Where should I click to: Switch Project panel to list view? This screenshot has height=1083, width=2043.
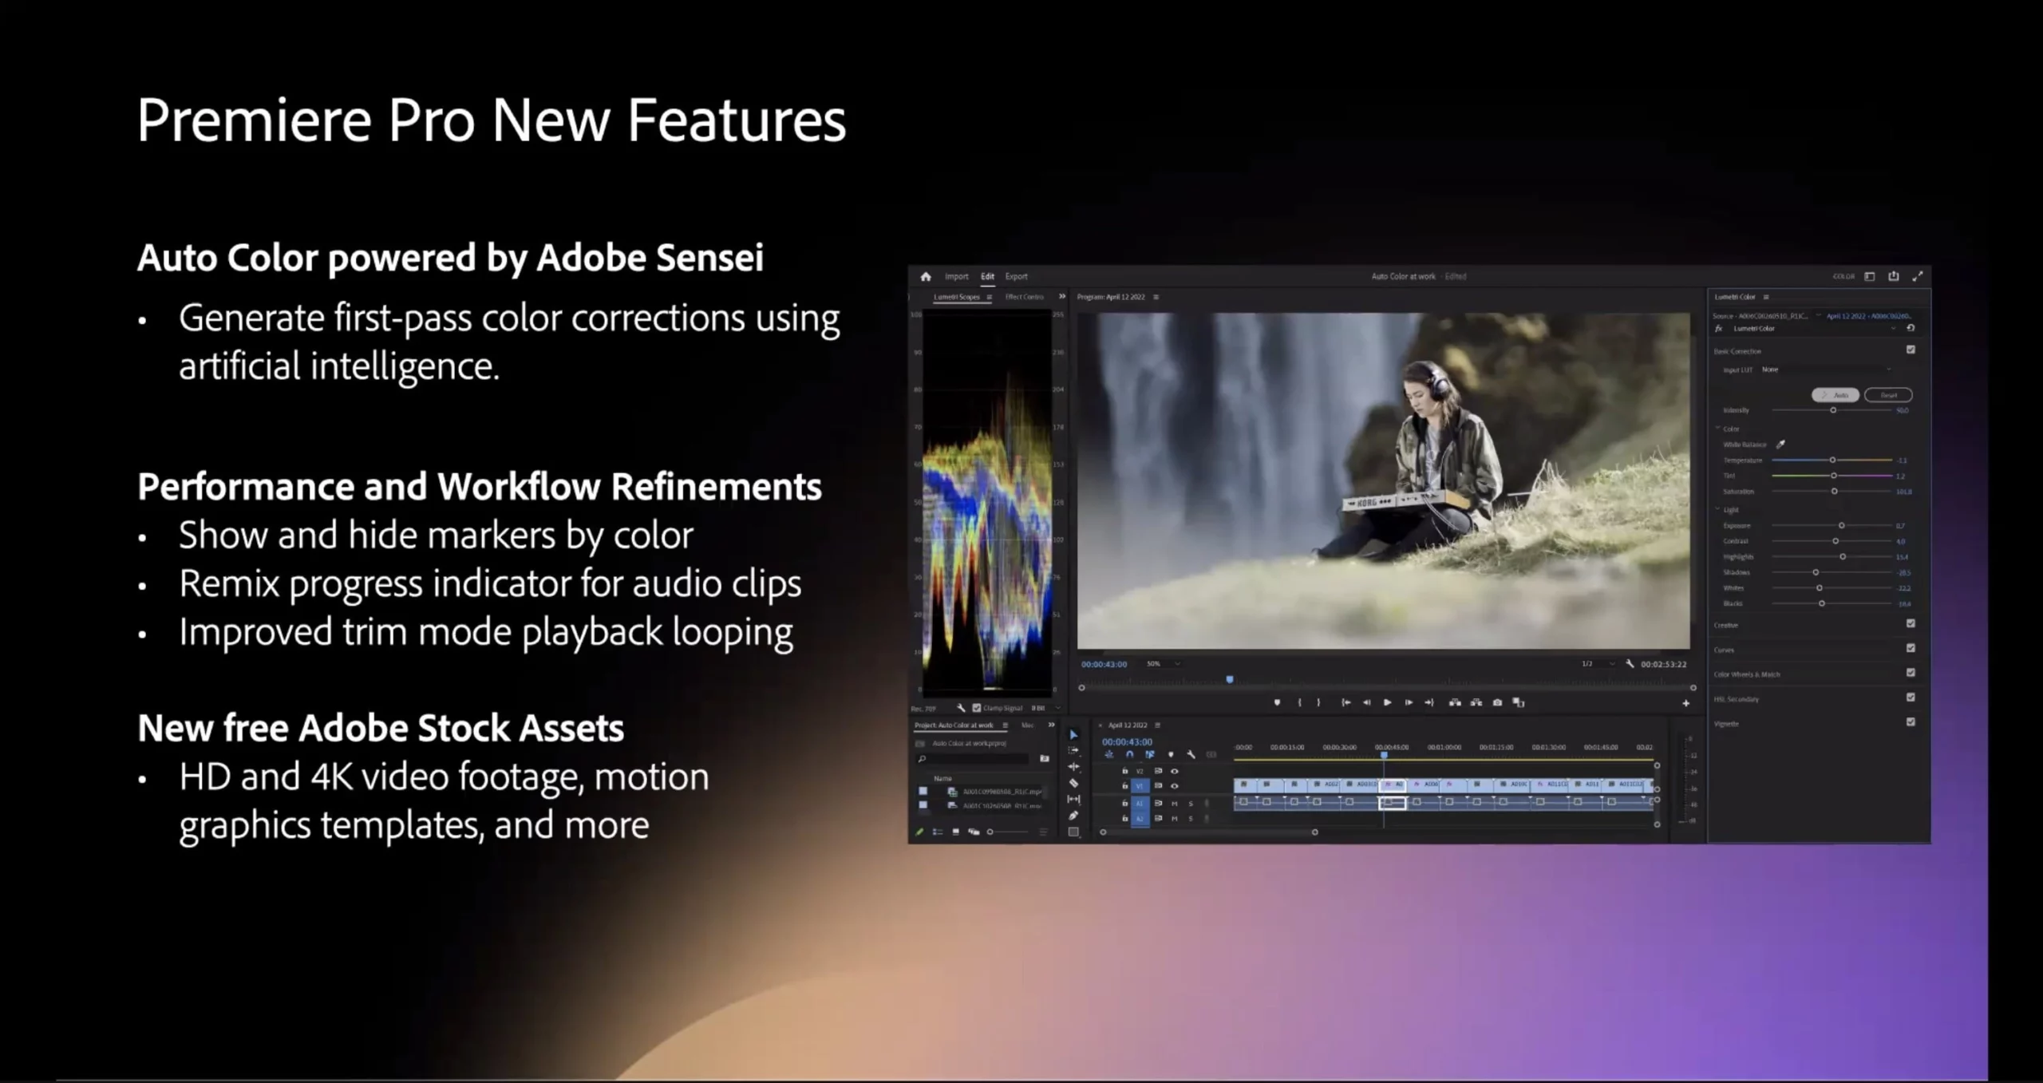tap(938, 832)
